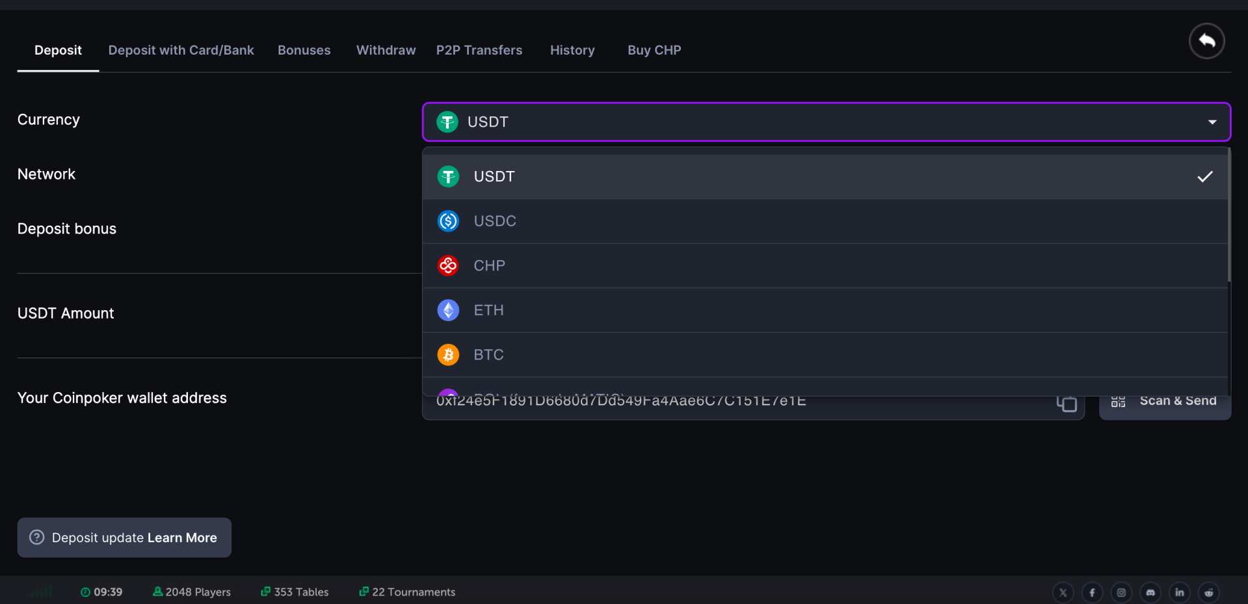Click the Instagram icon at the bottom
The height and width of the screenshot is (604, 1248).
(1121, 592)
